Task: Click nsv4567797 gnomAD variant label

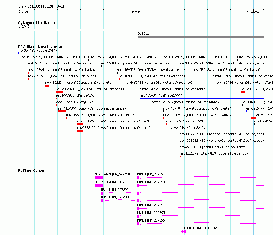Action: tap(52, 57)
